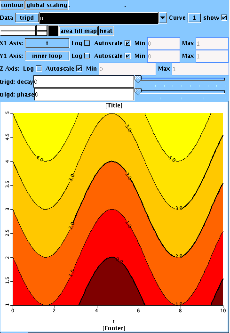Click the [Footer] plot label

coord(114,328)
